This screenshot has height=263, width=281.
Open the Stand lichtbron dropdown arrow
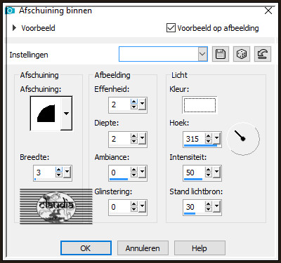coord(216,206)
